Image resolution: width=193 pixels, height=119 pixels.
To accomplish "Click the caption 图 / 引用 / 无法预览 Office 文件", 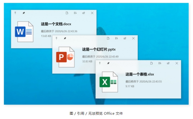I will click(96, 113).
